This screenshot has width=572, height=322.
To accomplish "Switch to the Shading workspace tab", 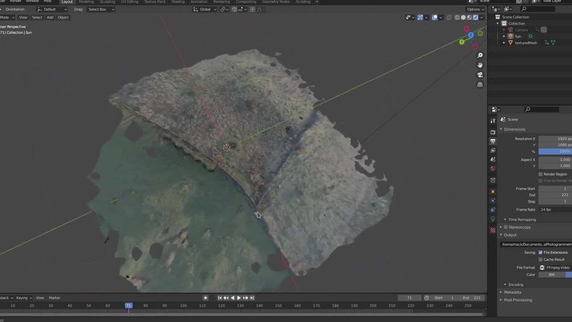I will [178, 2].
